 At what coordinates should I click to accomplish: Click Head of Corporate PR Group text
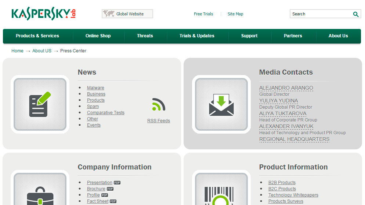point(288,120)
